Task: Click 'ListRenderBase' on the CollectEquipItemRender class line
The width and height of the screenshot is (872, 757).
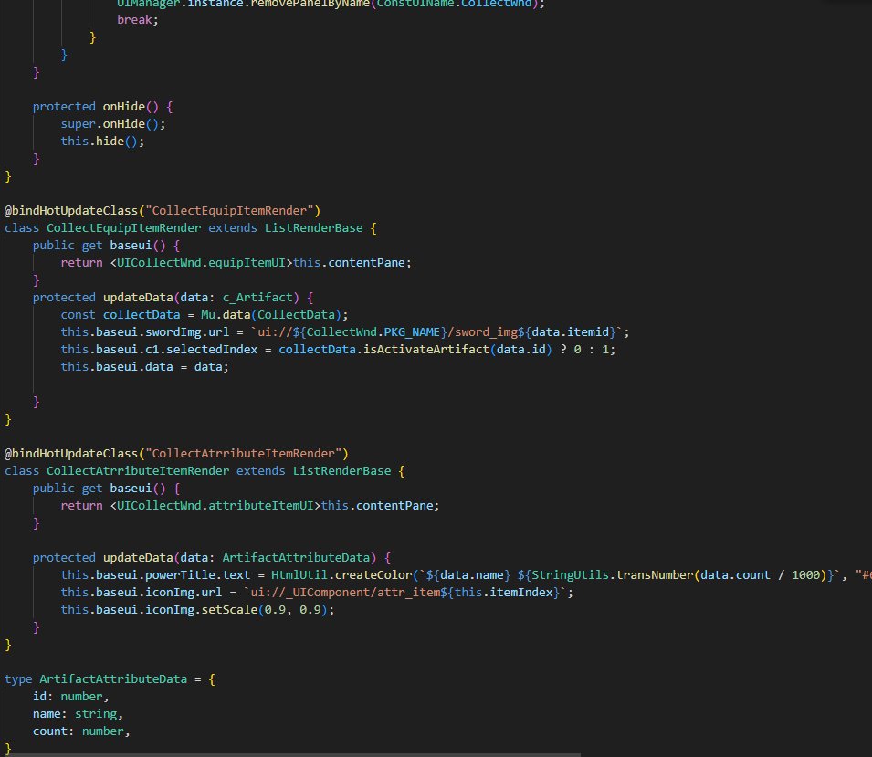Action: pyautogui.click(x=314, y=227)
